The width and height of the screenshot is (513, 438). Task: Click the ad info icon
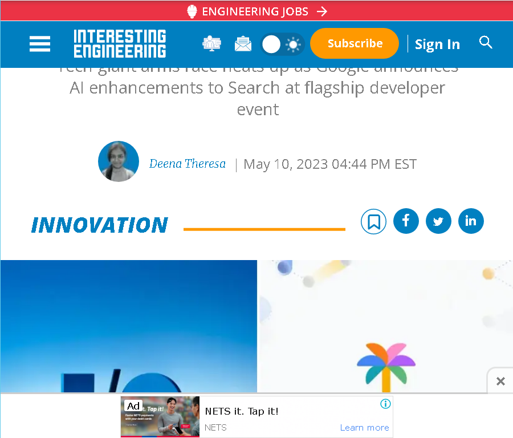click(x=385, y=404)
